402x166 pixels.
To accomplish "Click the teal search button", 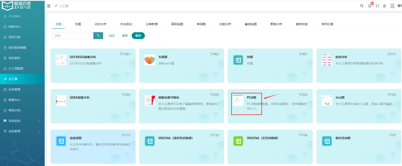I will pos(98,36).
